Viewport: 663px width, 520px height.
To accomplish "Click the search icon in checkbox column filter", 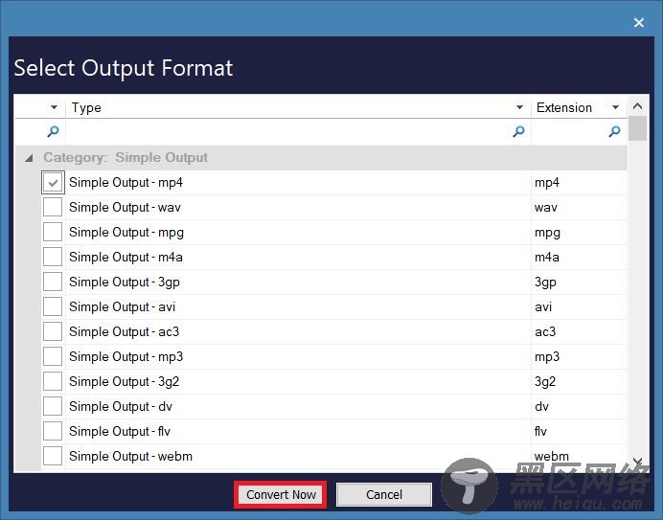I will [x=53, y=131].
